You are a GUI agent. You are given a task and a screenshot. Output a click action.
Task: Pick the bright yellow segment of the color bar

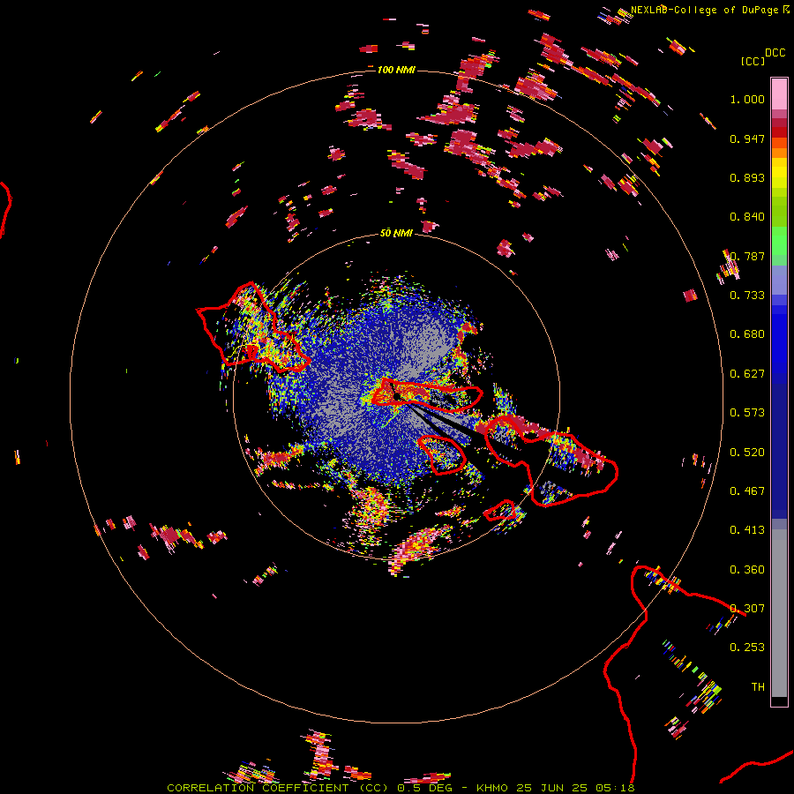pyautogui.click(x=779, y=173)
